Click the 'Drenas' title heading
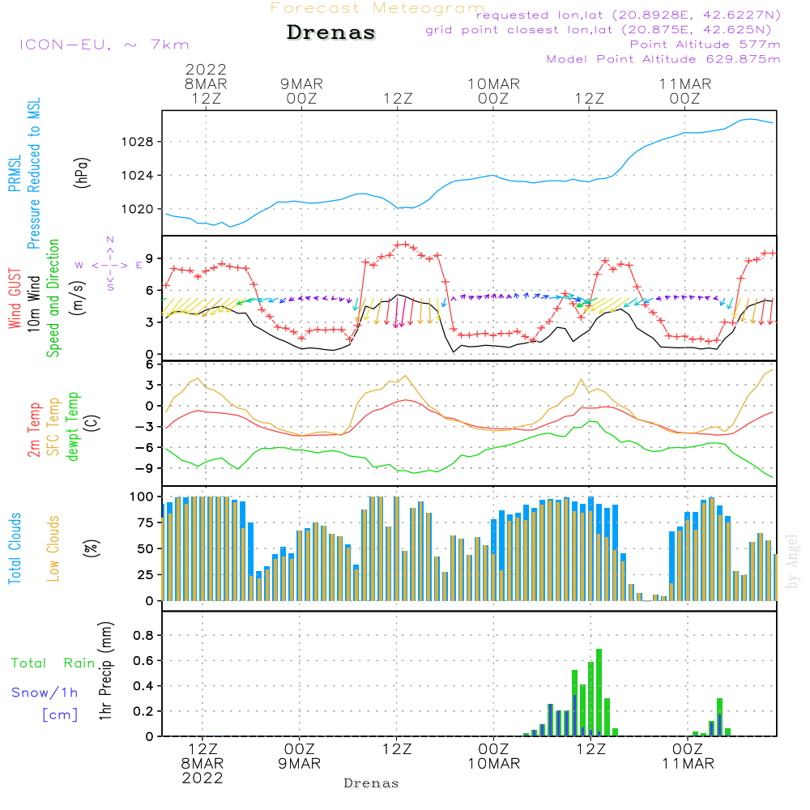The width and height of the screenshot is (810, 810). [x=331, y=33]
